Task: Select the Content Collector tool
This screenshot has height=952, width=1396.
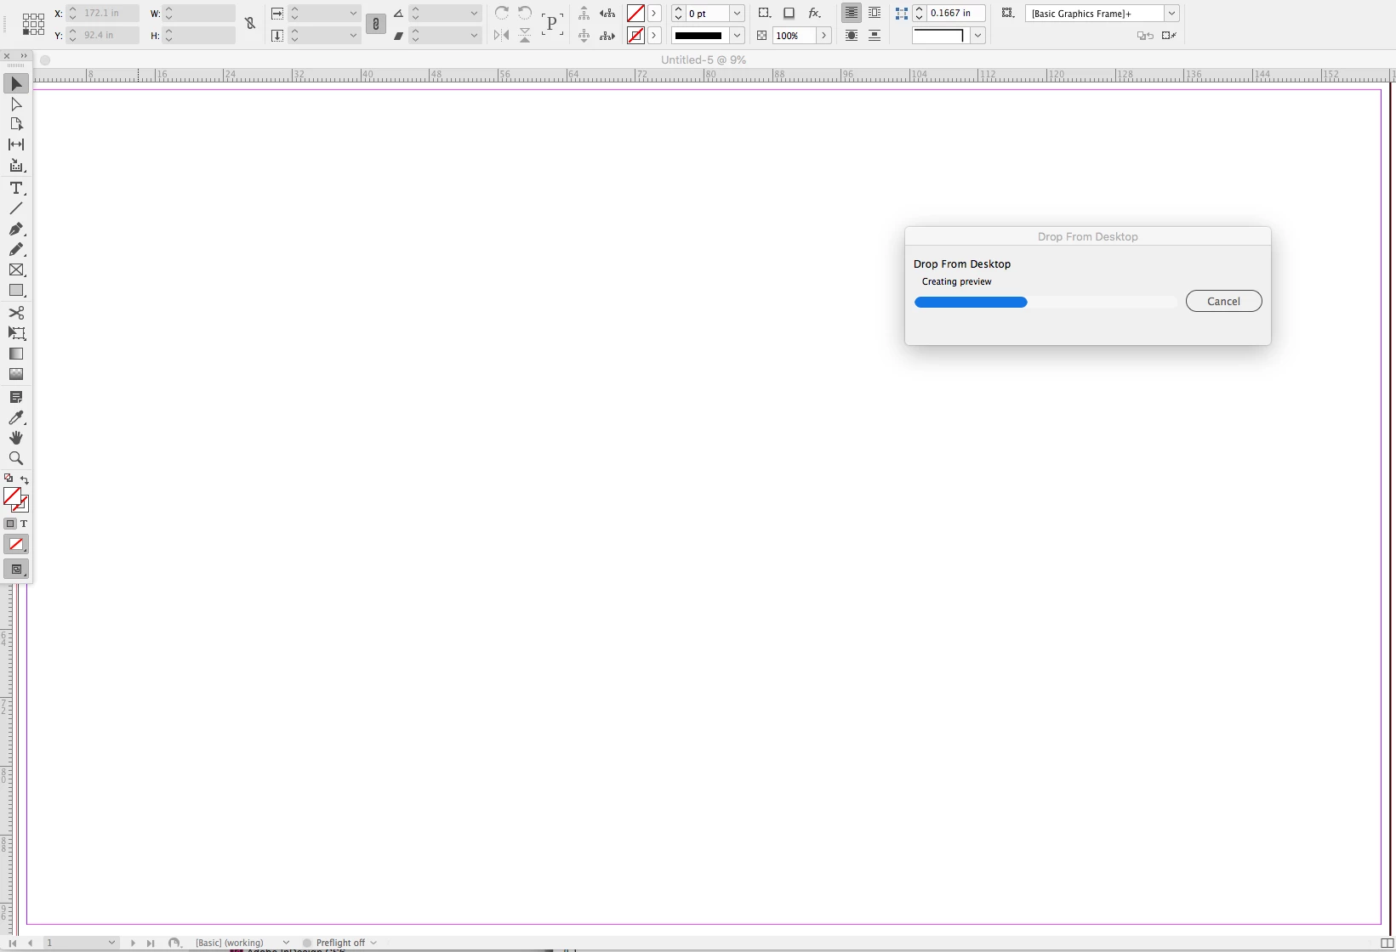Action: [16, 166]
